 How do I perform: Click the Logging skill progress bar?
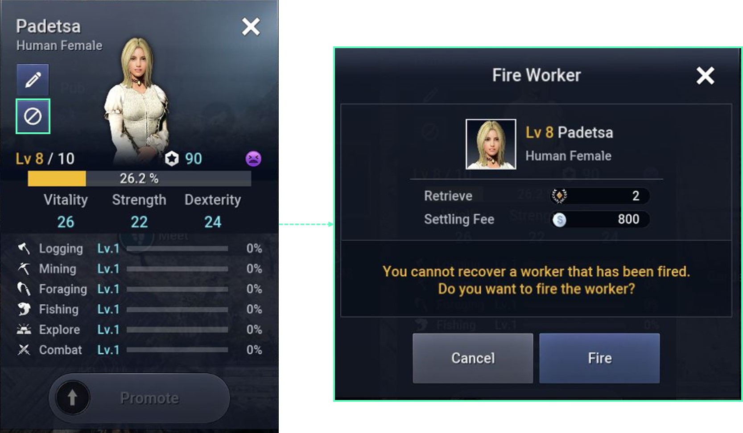click(x=177, y=249)
